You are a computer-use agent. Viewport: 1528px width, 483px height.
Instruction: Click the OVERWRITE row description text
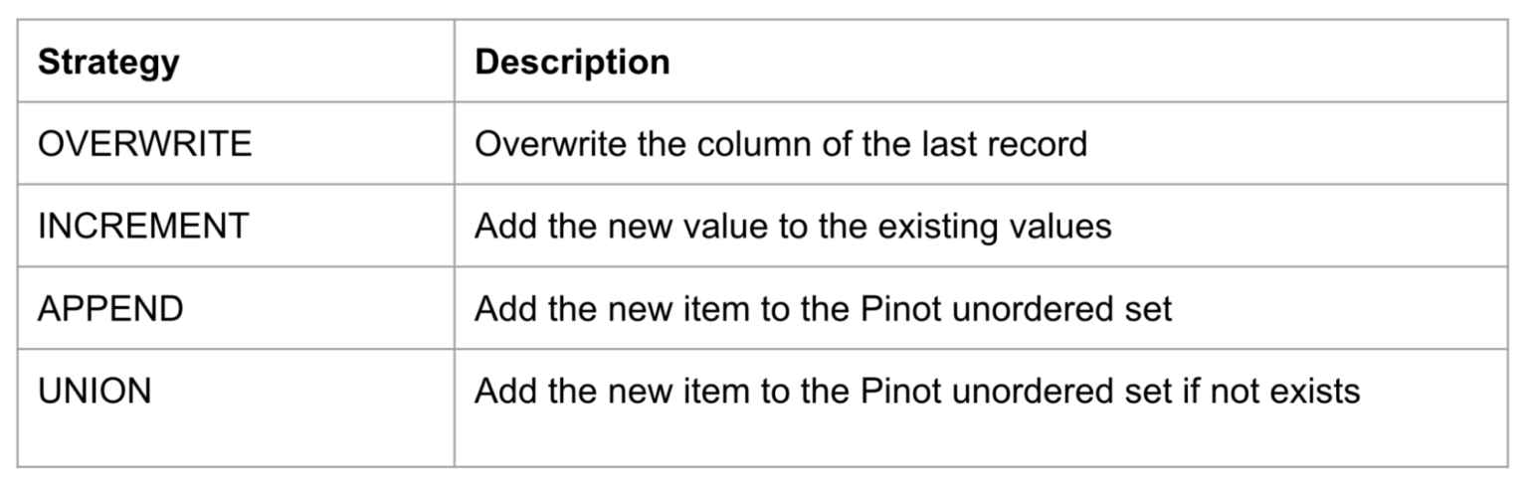(780, 145)
